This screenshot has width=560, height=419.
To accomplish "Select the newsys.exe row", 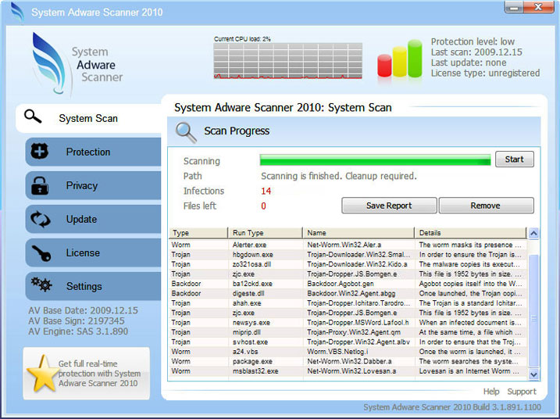I will click(x=348, y=323).
